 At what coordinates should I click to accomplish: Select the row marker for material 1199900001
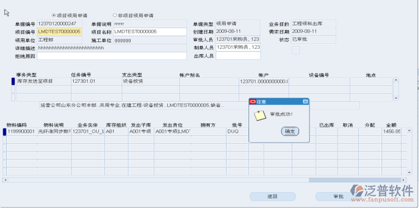click(x=4, y=132)
